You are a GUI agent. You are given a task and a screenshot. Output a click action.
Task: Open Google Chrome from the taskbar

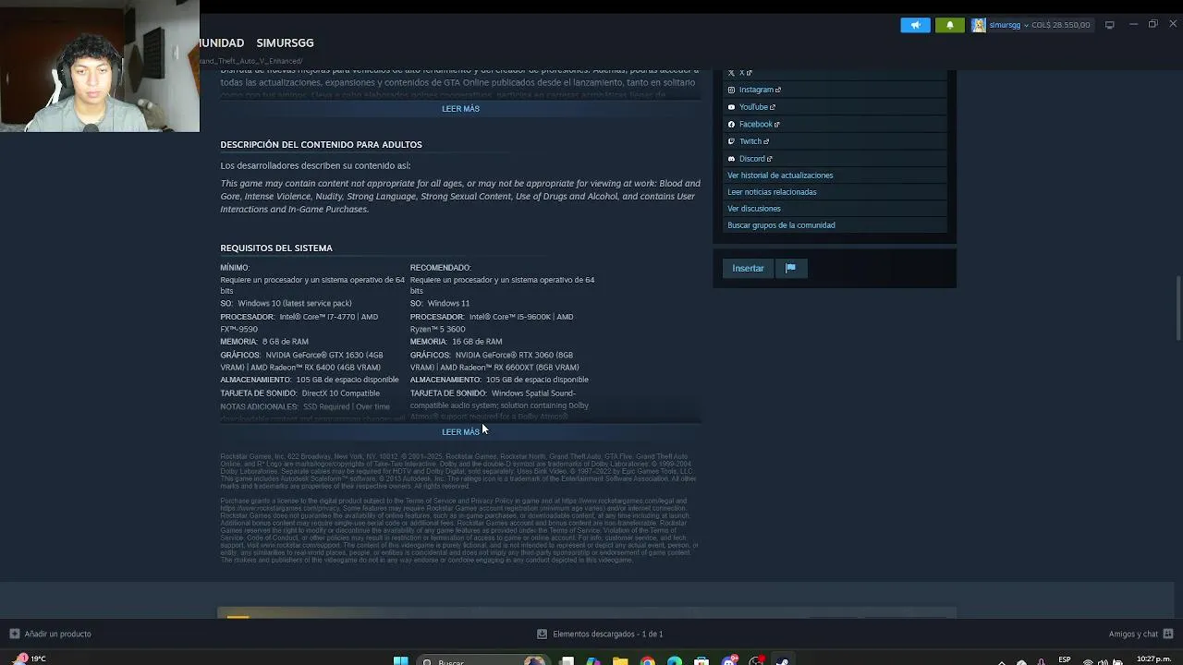coord(647,661)
